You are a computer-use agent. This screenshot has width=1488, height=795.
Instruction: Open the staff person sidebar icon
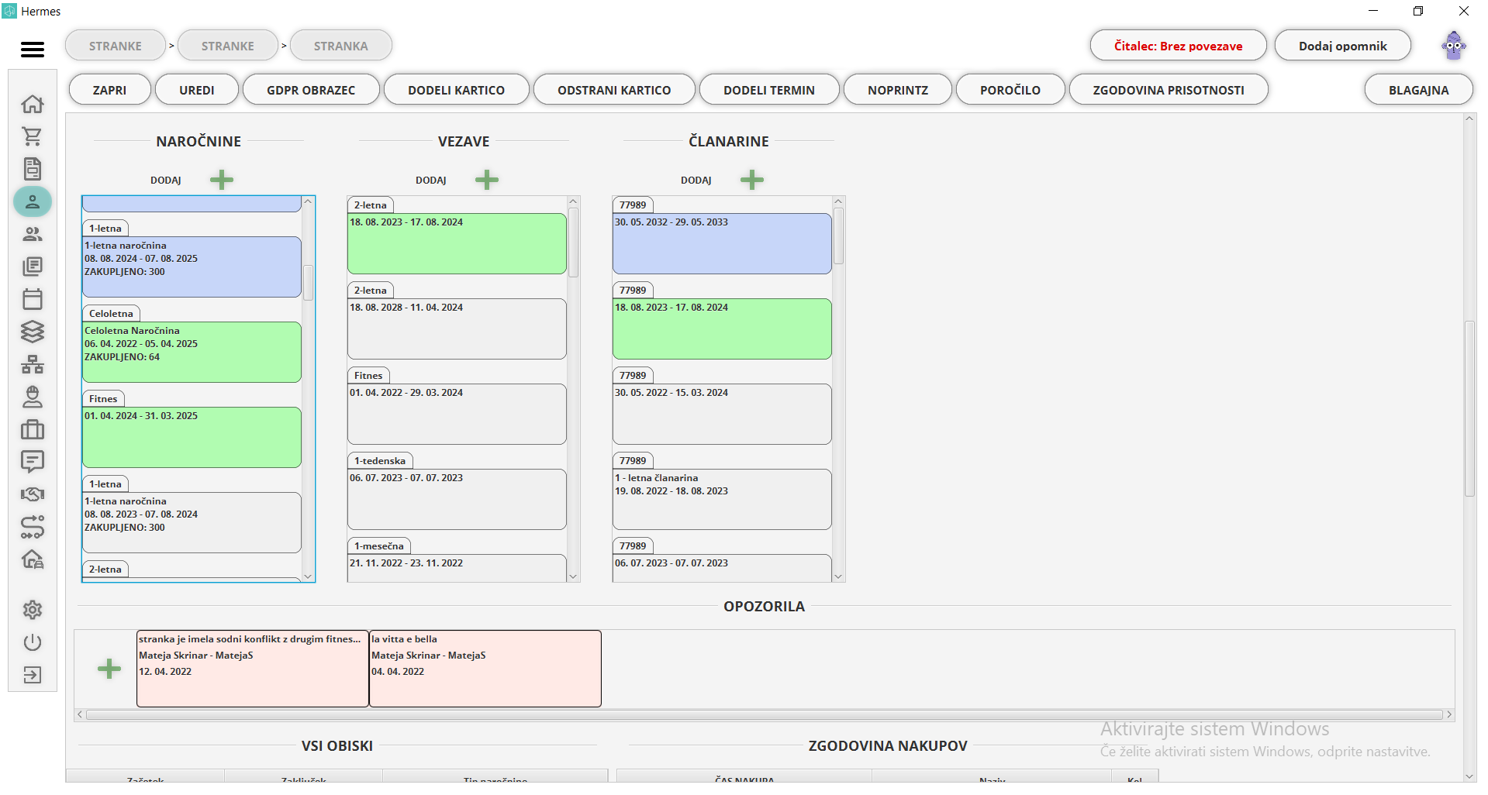point(33,397)
